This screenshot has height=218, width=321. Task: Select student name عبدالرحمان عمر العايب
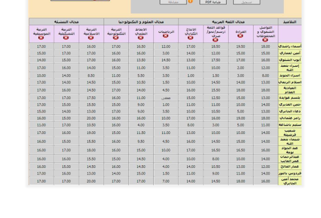pos(290,159)
